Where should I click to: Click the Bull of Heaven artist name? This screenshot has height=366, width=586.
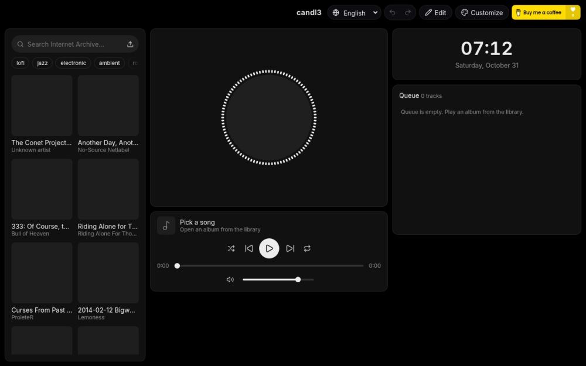30,234
